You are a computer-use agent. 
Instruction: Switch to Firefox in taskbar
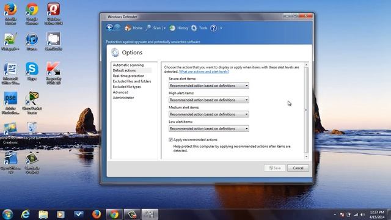click(x=97, y=215)
